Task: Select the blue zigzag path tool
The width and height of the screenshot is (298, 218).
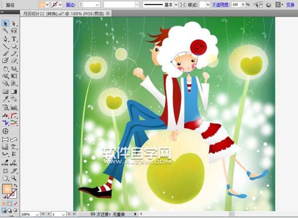Action: [5, 123]
